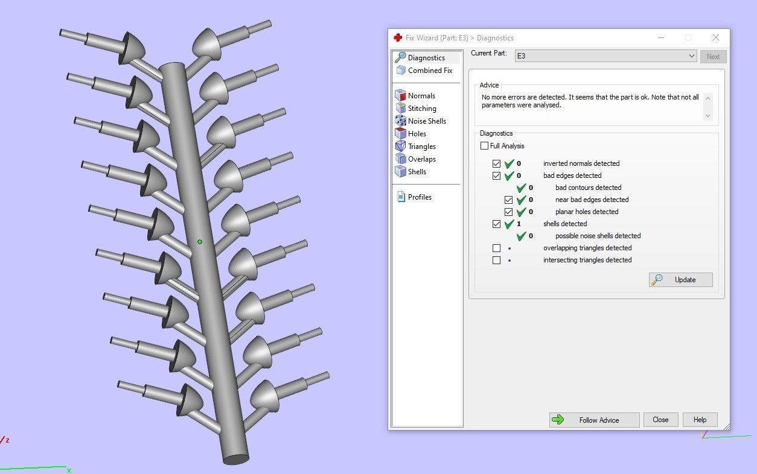Click the Follow Advice button
This screenshot has height=474, width=757.
(x=594, y=420)
